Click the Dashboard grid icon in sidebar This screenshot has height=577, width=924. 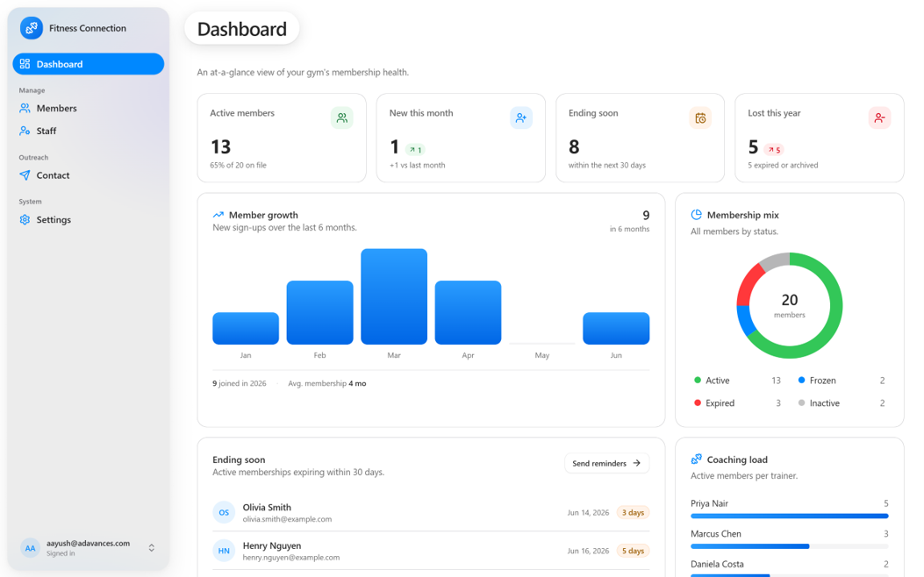coord(25,64)
